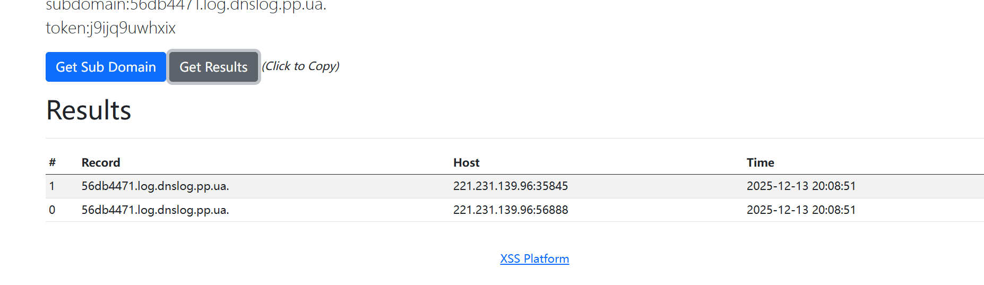Click the timestamp in row 0
The image size is (984, 285).
pos(801,210)
